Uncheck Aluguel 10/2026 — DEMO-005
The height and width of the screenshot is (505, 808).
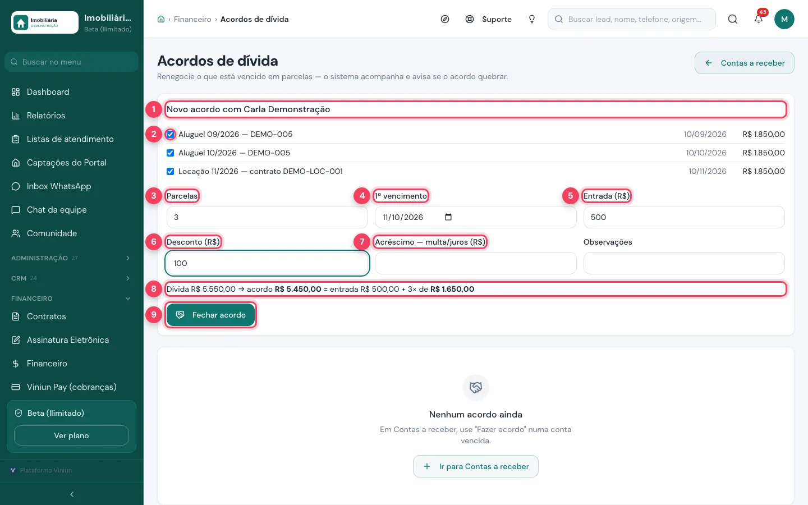(170, 153)
